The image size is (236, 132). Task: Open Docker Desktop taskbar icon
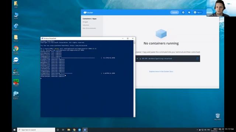(x=80, y=130)
